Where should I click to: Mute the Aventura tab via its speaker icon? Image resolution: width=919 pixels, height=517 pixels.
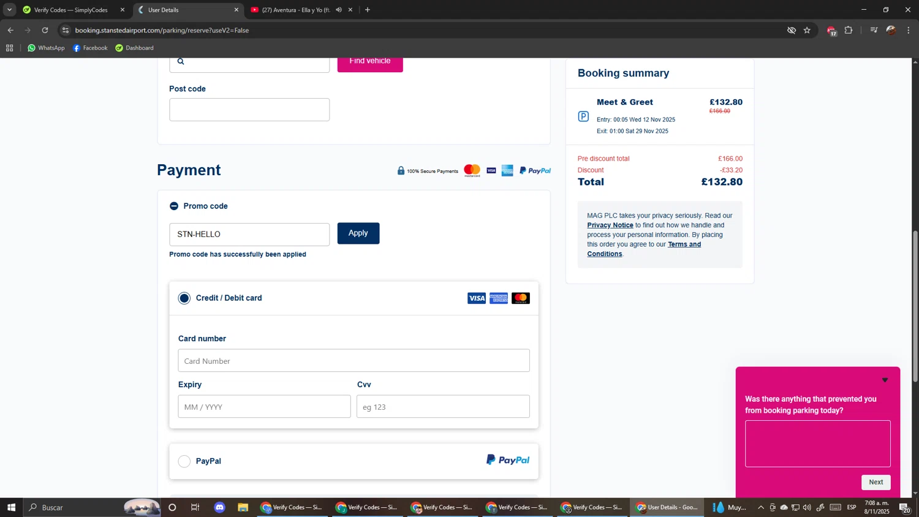[x=339, y=10]
